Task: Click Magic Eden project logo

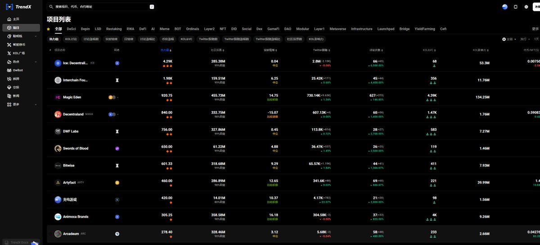Action: pos(58,97)
